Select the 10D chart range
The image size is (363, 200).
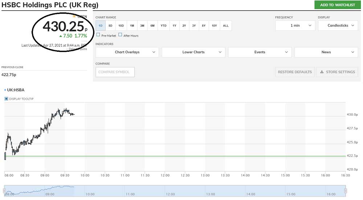click(x=121, y=26)
